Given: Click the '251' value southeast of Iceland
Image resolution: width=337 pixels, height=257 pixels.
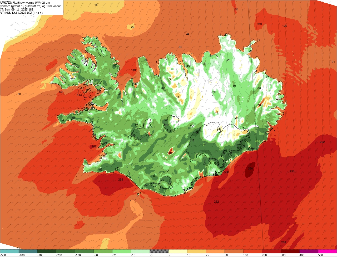Looking at the screenshot, I should [x=292, y=172].
